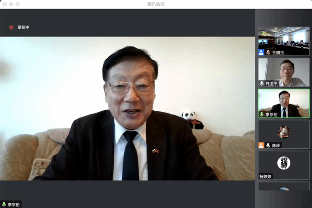Image resolution: width=312 pixels, height=208 pixels.
Task: Click the 腾讯会议 window title
Action: pos(156,4)
